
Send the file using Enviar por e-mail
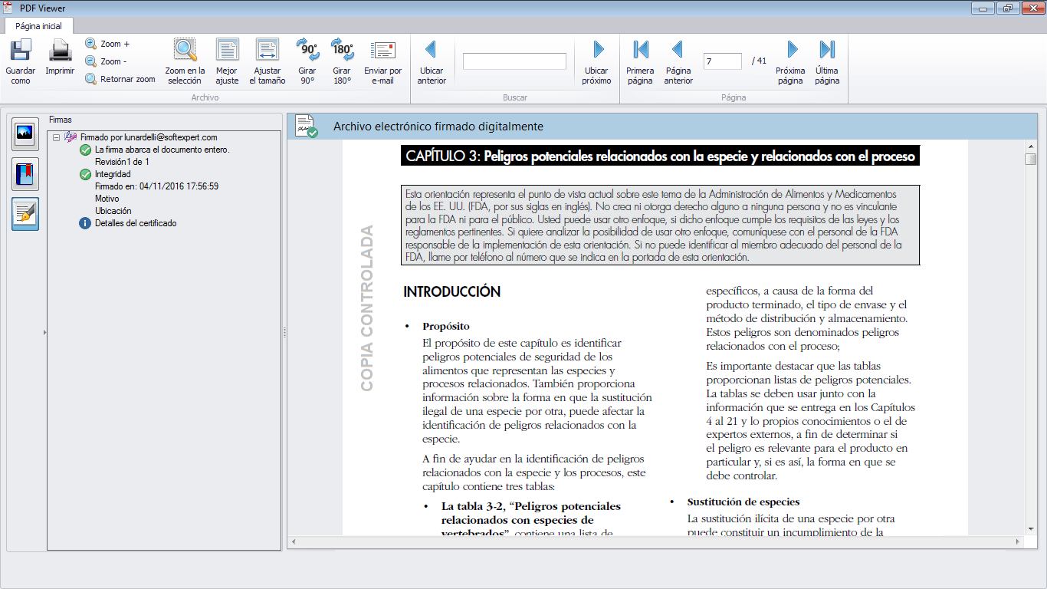click(382, 61)
